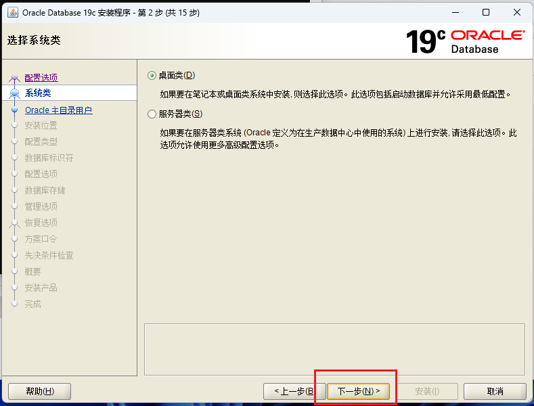Click the 系统类 step marker icon
This screenshot has width=534, height=406.
click(x=14, y=93)
